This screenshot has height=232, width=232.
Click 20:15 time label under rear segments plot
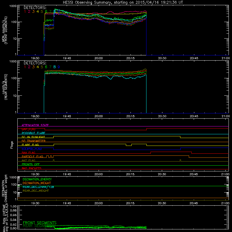coord(130,116)
